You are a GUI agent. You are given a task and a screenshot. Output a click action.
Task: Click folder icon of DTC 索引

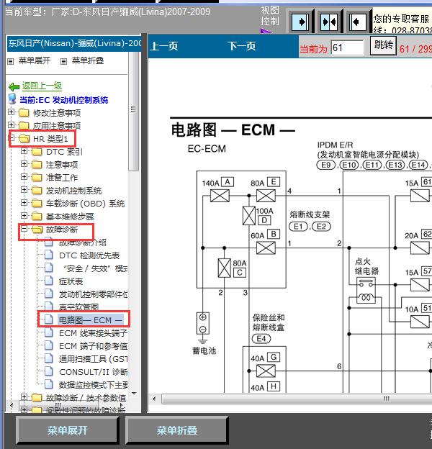(x=37, y=152)
